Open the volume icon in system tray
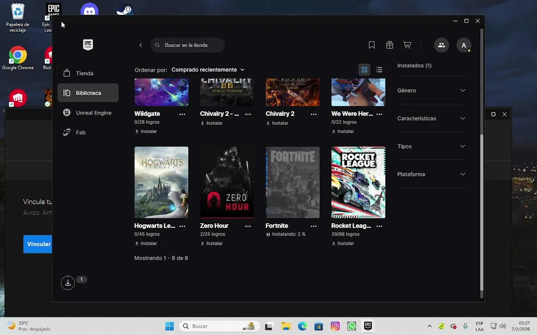537x335 pixels. click(503, 326)
